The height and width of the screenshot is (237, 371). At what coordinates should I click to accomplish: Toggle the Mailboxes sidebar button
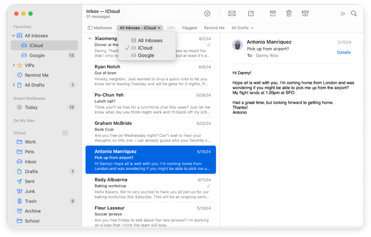point(100,28)
